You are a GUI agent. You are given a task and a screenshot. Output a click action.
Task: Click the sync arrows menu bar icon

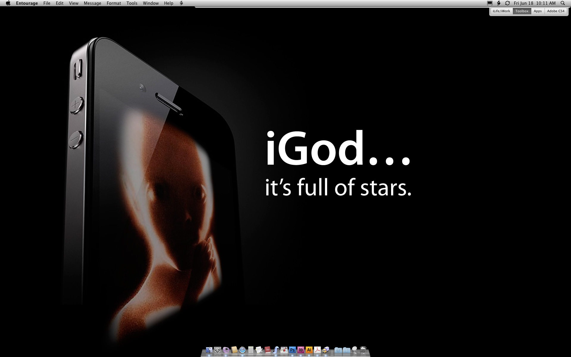tap(507, 3)
